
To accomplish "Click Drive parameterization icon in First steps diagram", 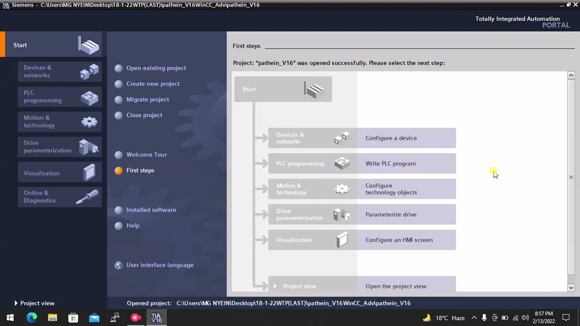I will click(342, 214).
